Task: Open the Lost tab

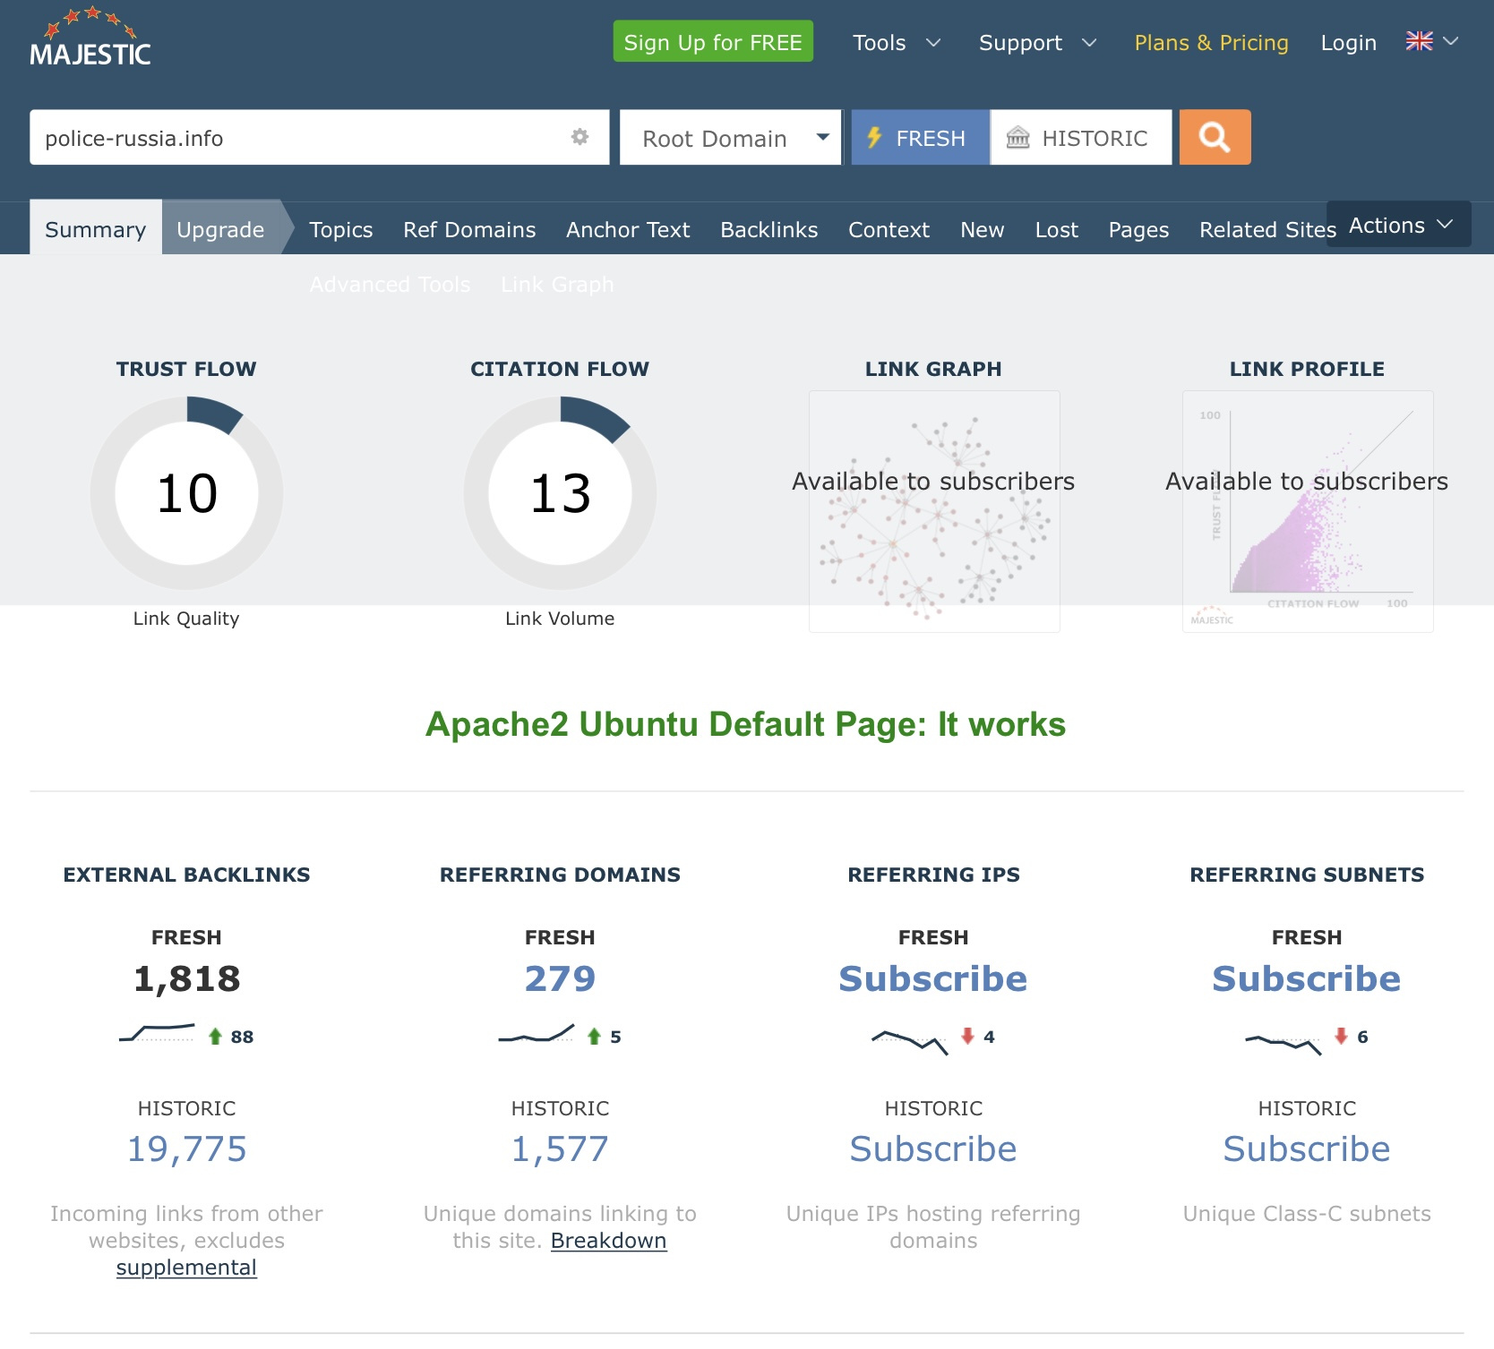Action: (1057, 229)
